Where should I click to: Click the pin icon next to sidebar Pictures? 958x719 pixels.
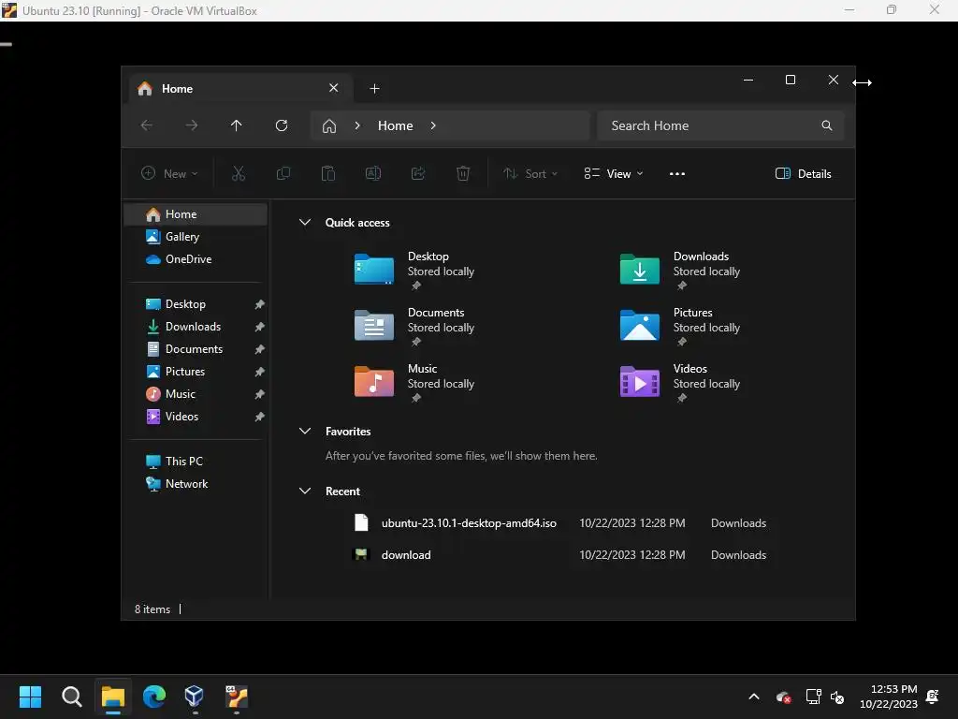point(260,372)
